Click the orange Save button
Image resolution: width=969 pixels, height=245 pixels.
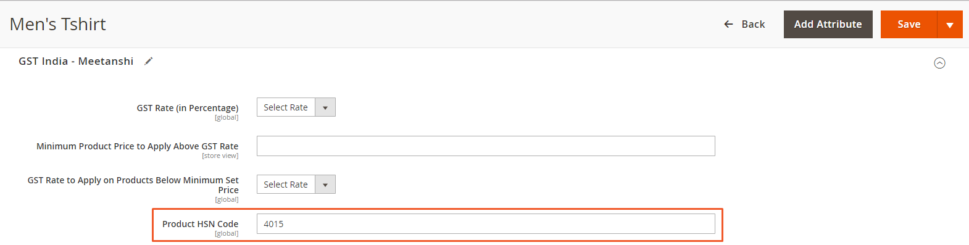[909, 24]
